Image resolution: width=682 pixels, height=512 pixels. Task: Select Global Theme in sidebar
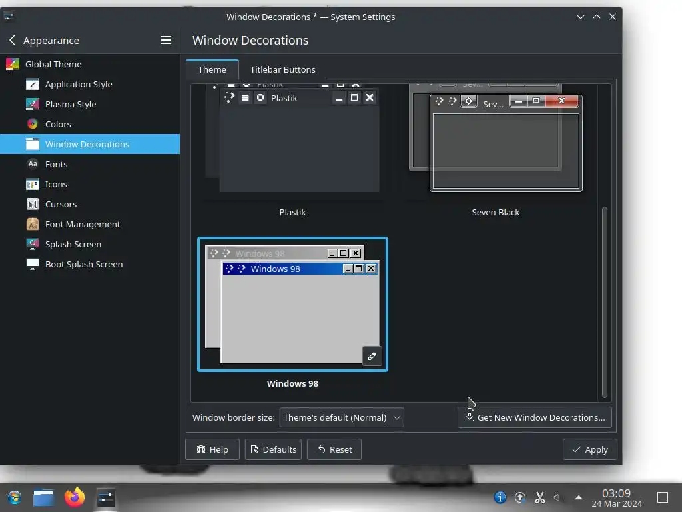(90, 64)
